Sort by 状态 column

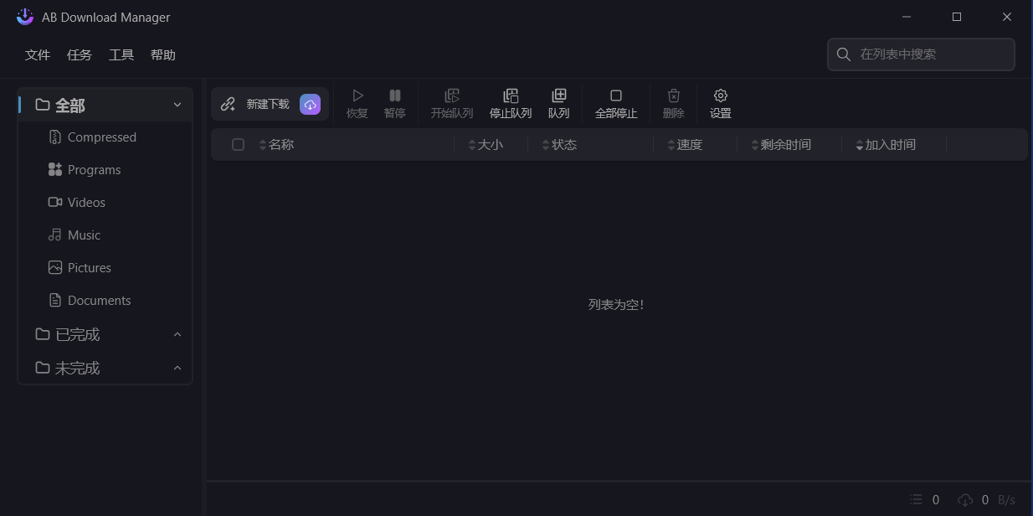point(559,145)
